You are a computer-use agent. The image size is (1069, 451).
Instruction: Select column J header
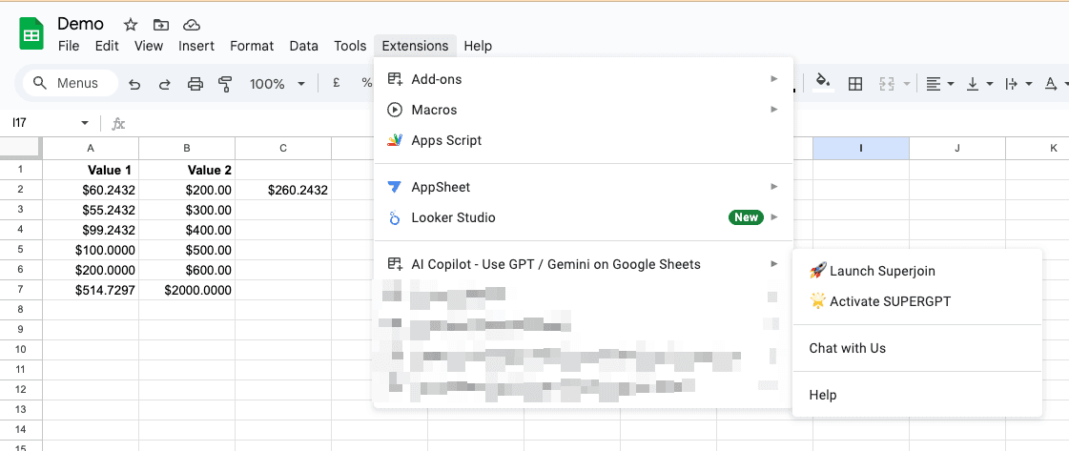pos(957,148)
